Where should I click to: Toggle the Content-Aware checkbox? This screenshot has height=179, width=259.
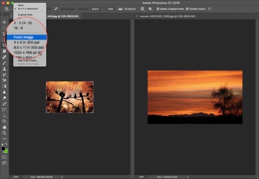tap(187, 9)
